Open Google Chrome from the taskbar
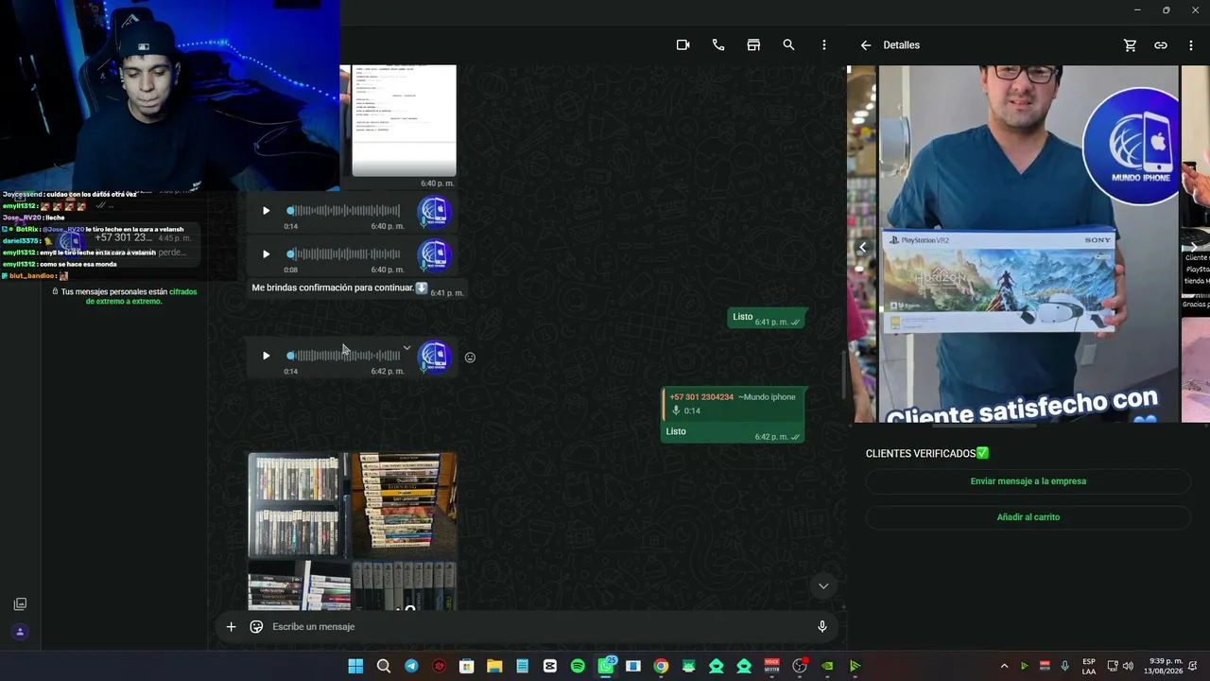The image size is (1210, 681). (661, 667)
